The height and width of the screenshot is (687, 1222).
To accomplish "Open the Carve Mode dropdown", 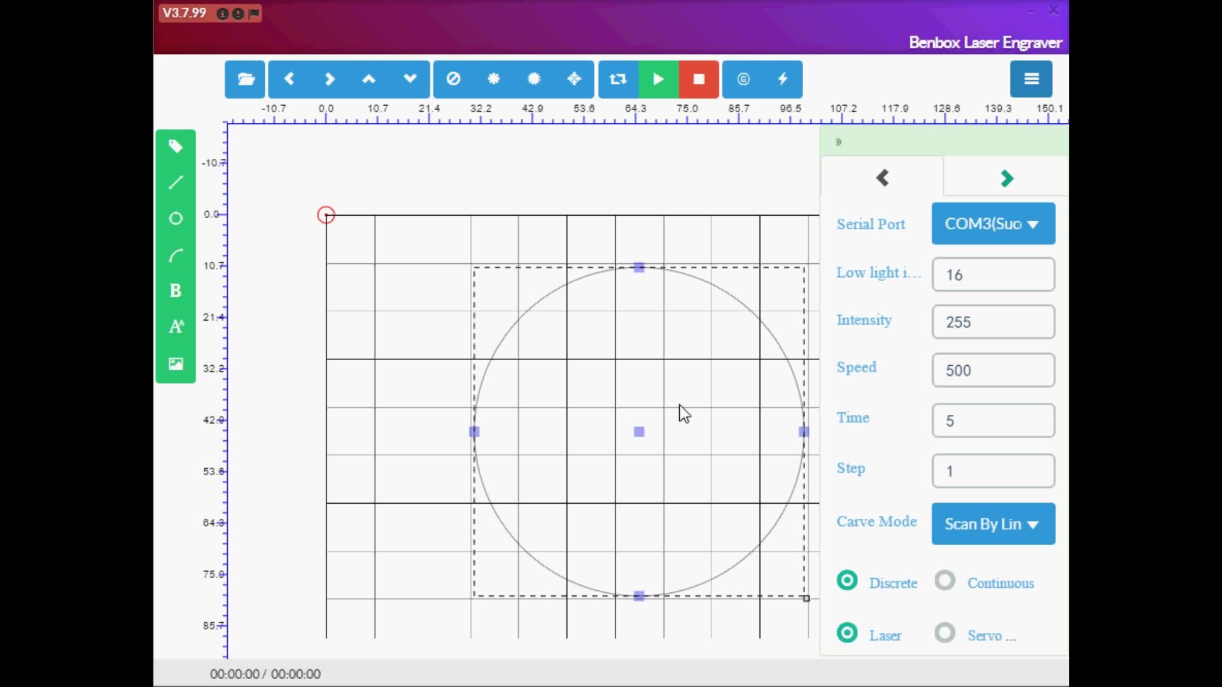I will click(x=993, y=524).
